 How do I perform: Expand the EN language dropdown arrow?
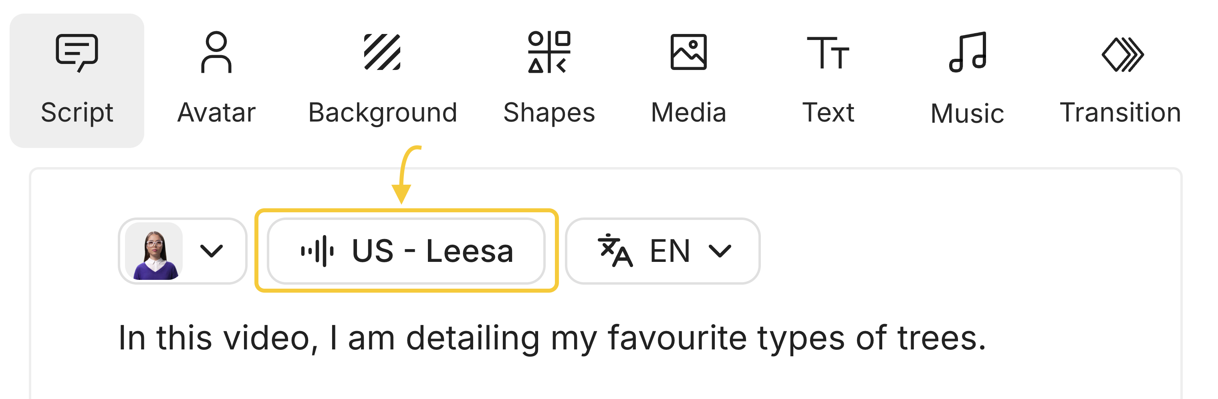(720, 250)
